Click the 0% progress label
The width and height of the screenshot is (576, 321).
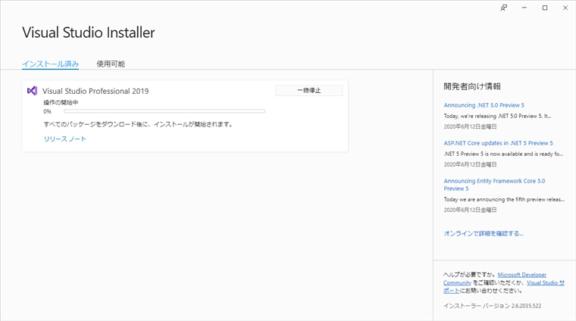coord(48,111)
